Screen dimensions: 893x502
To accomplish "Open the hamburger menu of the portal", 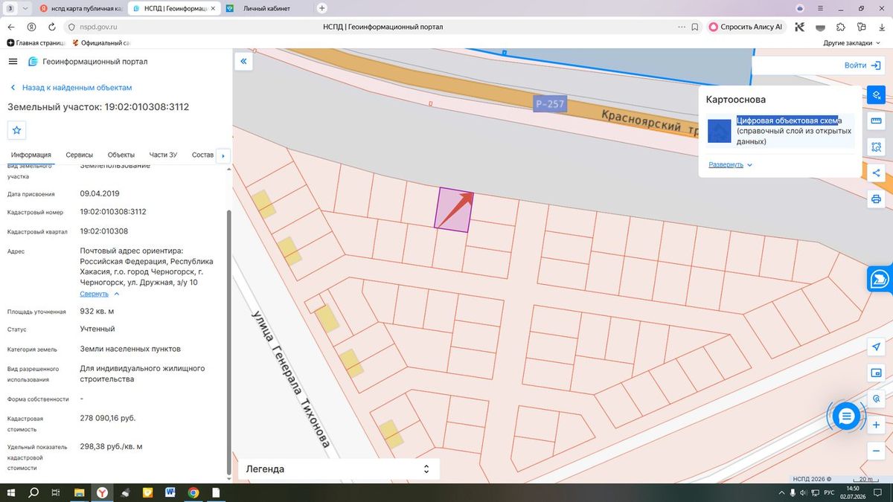I will pyautogui.click(x=13, y=62).
